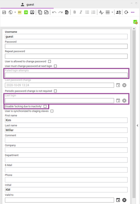Click the undo arrow icon
Screen dimensions: 140x204
tap(54, 12)
